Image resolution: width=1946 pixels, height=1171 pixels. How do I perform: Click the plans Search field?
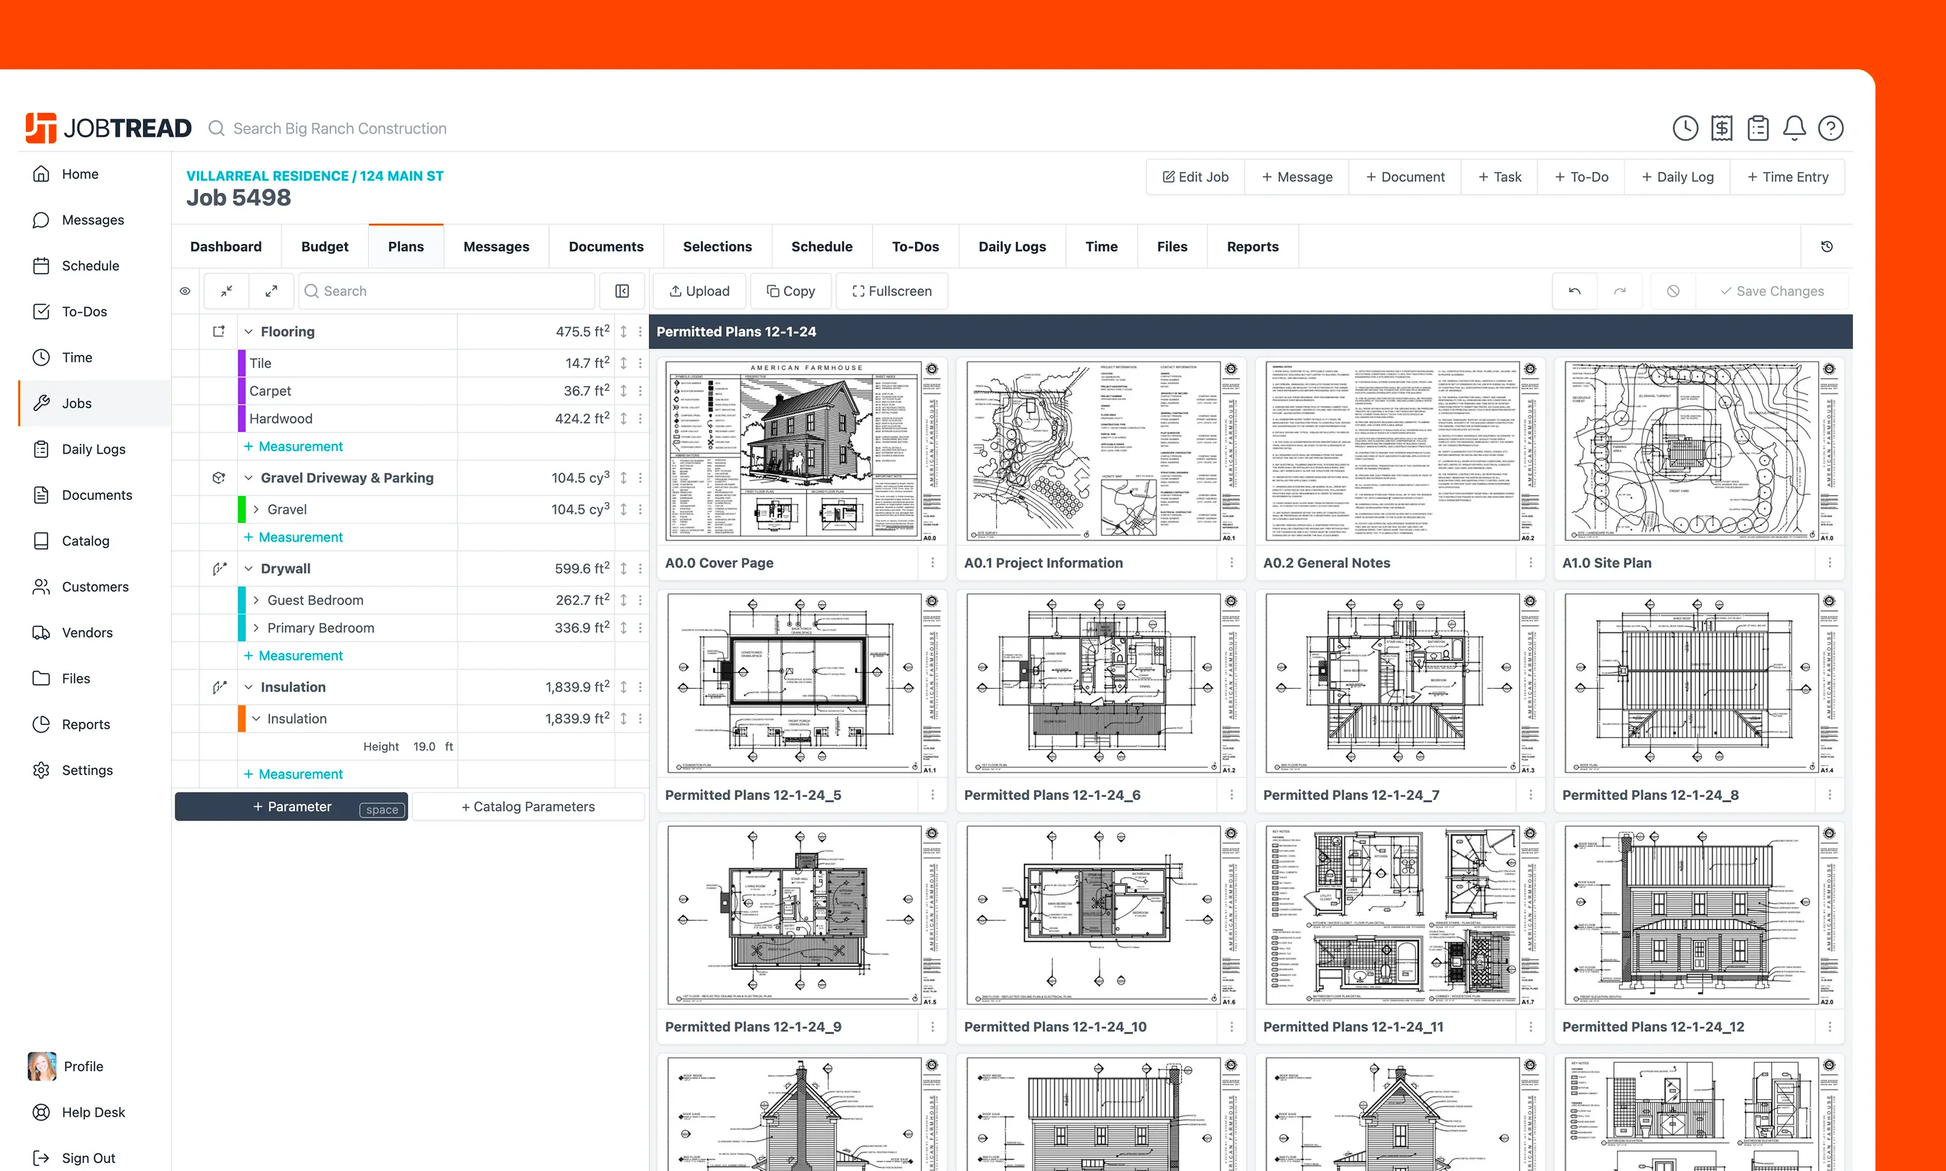coord(446,291)
